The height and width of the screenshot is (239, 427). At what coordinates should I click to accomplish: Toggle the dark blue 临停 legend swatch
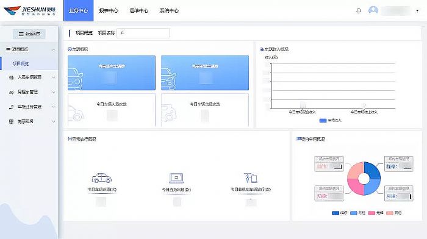[x=335, y=213]
